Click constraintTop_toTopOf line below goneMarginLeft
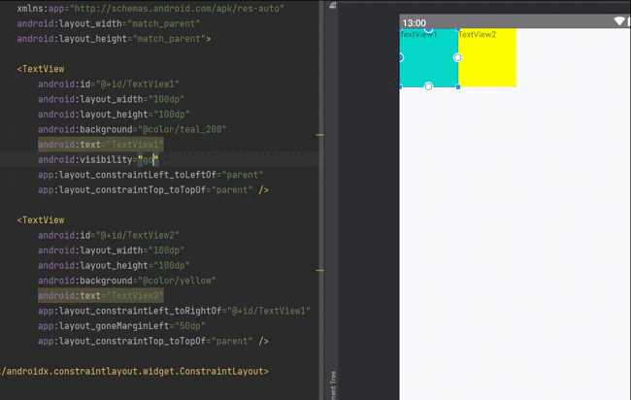Screen dimensions: 631x400 (x=153, y=341)
